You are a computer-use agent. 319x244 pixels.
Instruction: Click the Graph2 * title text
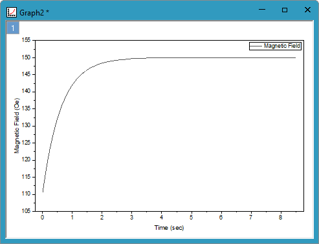point(34,13)
